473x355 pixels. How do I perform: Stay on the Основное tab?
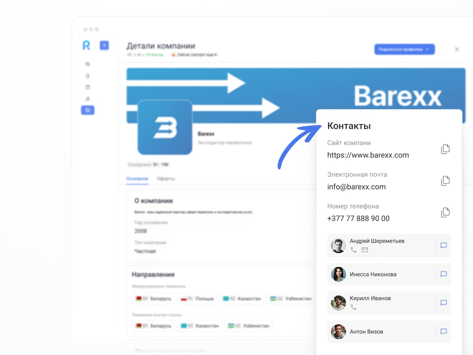point(137,178)
